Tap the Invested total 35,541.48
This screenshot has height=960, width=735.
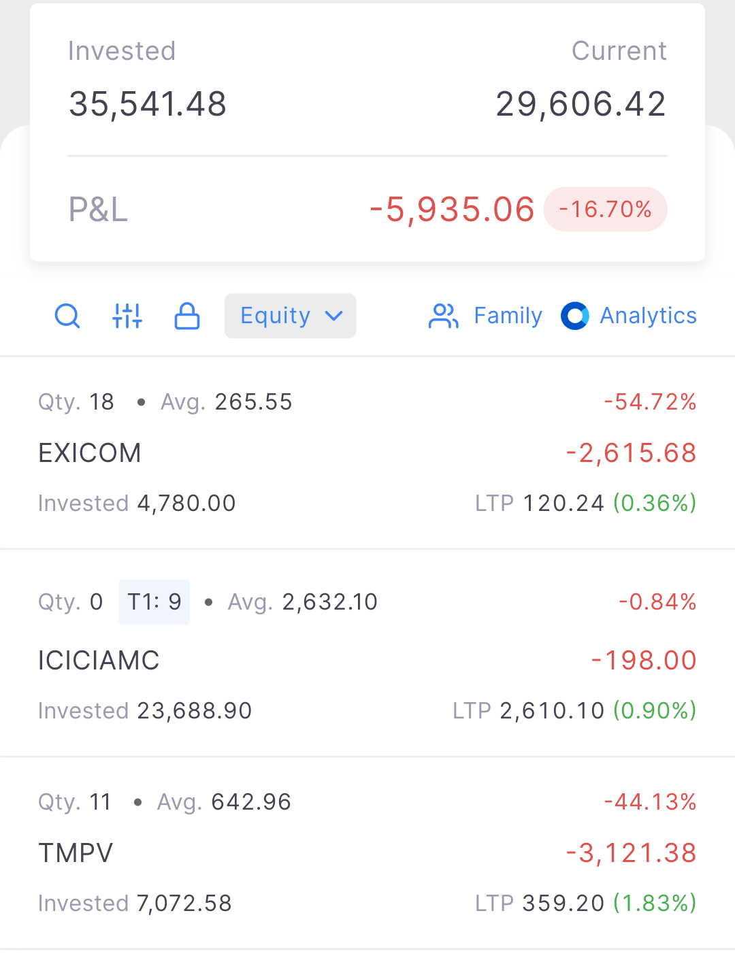point(148,104)
